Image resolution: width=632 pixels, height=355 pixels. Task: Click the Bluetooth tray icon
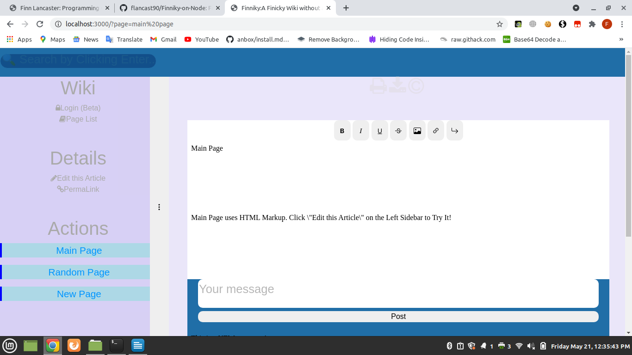point(449,346)
